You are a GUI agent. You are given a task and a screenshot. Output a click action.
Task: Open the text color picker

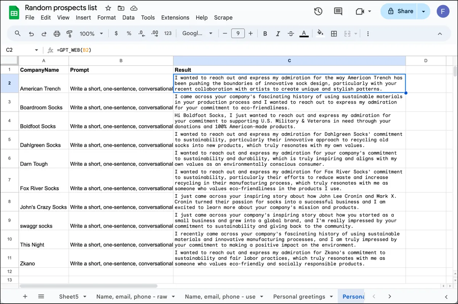pos(304,34)
